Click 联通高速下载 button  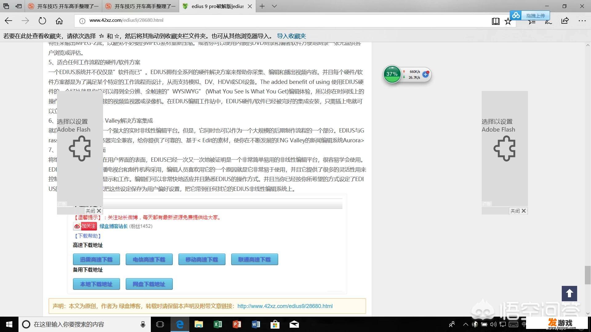[x=255, y=259]
